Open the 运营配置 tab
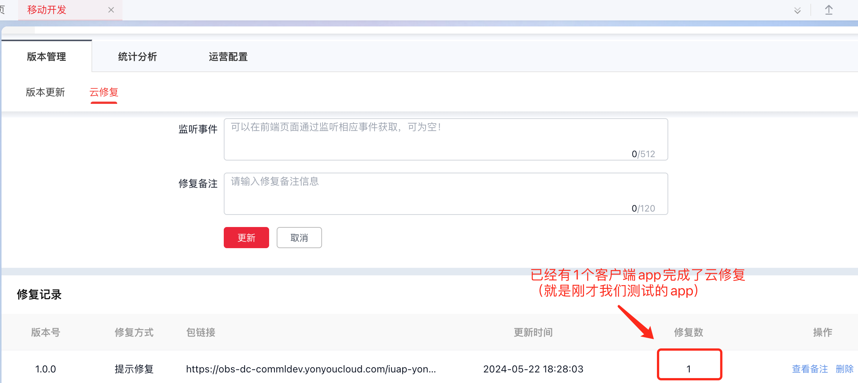The width and height of the screenshot is (858, 383). [228, 57]
